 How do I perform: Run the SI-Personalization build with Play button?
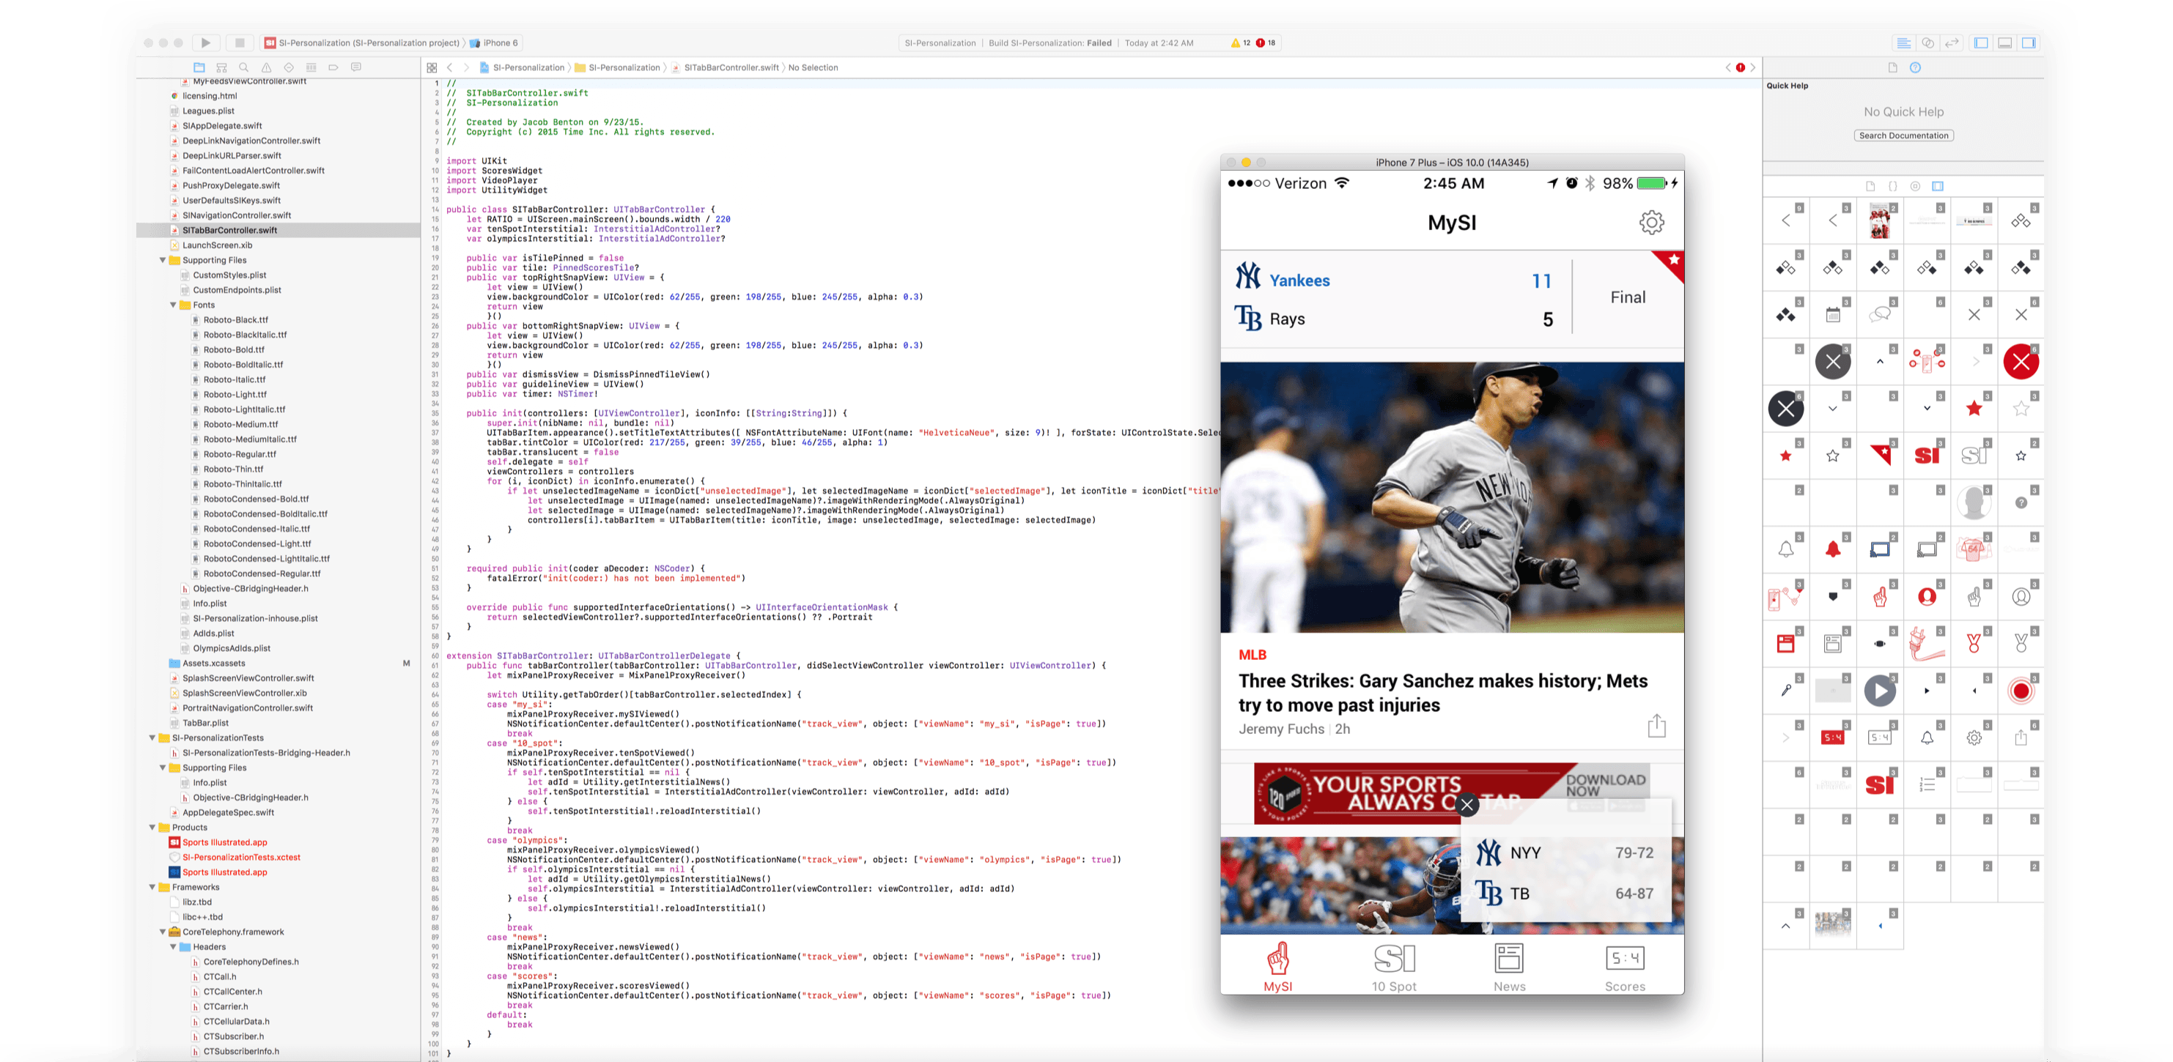click(x=206, y=43)
